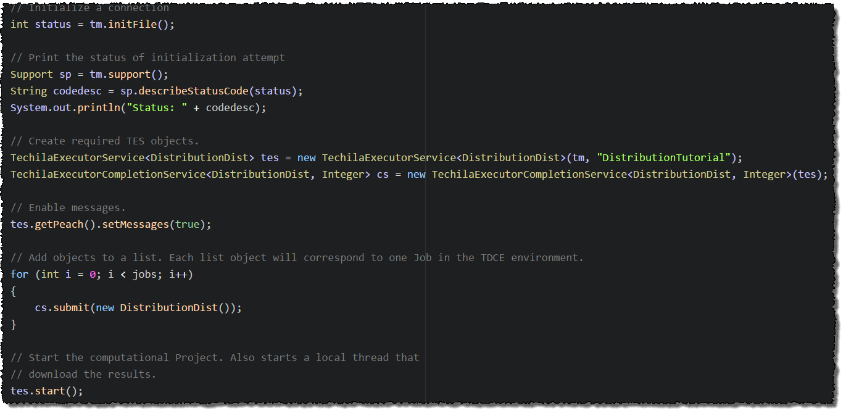Viewport: 846px width, 416px height.
Task: Click the Support type name
Action: coord(31,74)
